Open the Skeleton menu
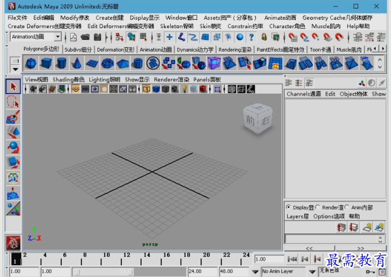Viewport: 391px width, 277px height. click(x=177, y=26)
